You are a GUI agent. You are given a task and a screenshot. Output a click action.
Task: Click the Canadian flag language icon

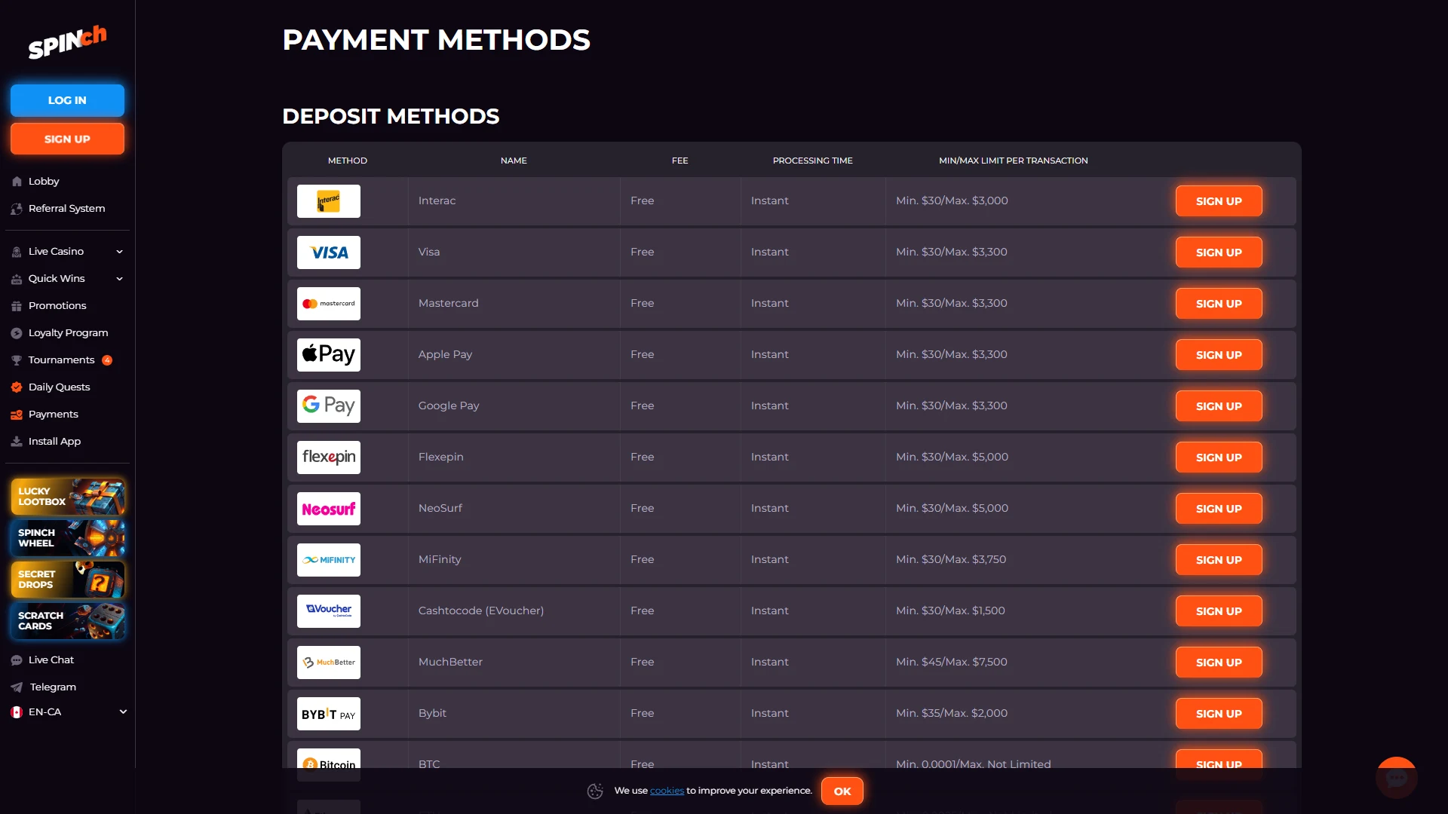[x=17, y=712]
